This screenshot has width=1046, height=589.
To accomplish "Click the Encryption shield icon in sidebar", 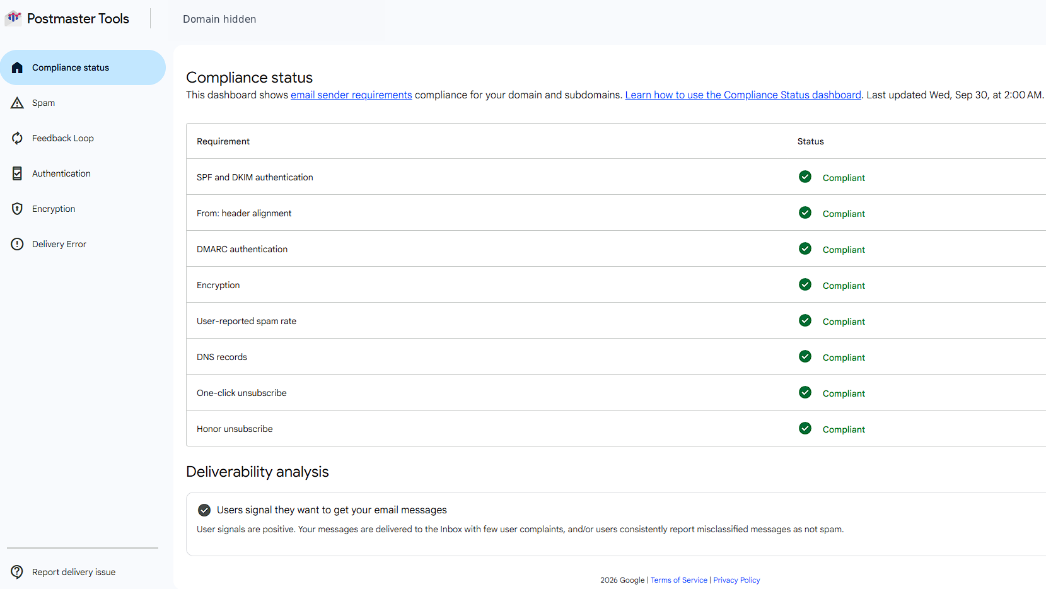I will (17, 209).
